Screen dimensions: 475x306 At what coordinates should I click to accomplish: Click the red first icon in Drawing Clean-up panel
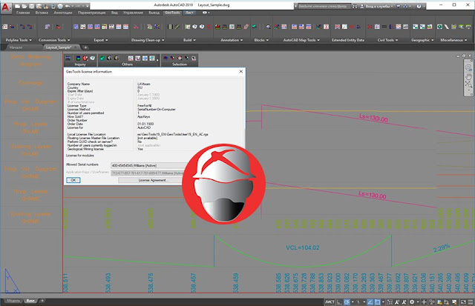[136, 27]
